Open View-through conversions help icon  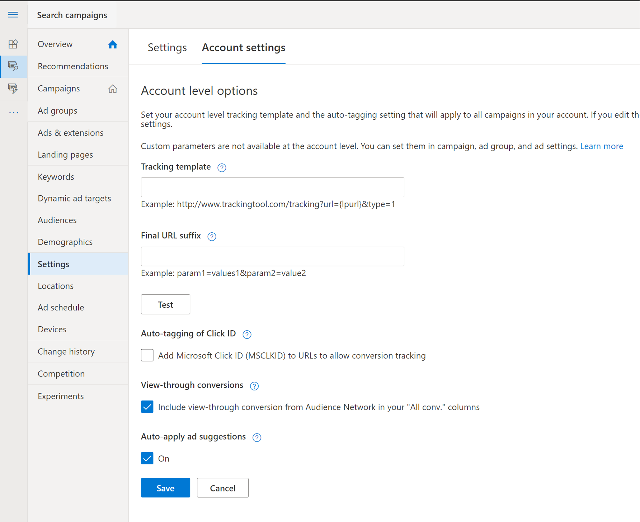254,386
